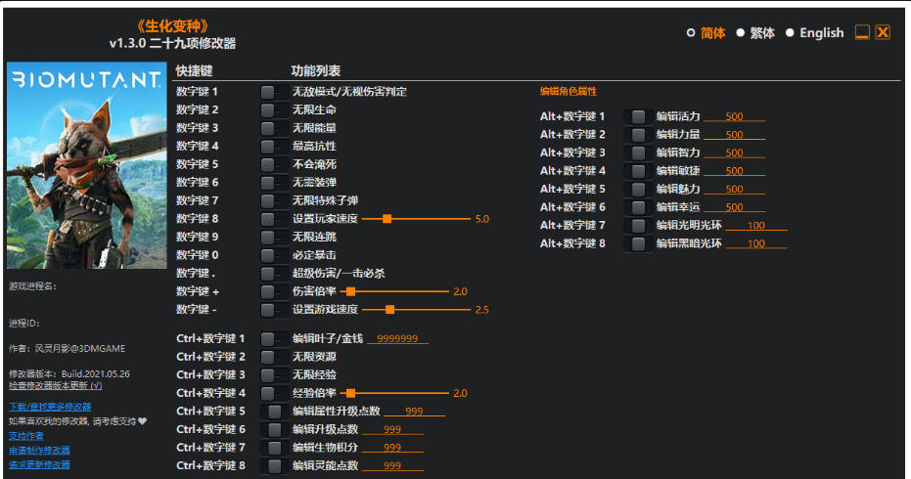Turn on 编辑生物积分 toggle
This screenshot has width=911, height=479.
(x=274, y=448)
